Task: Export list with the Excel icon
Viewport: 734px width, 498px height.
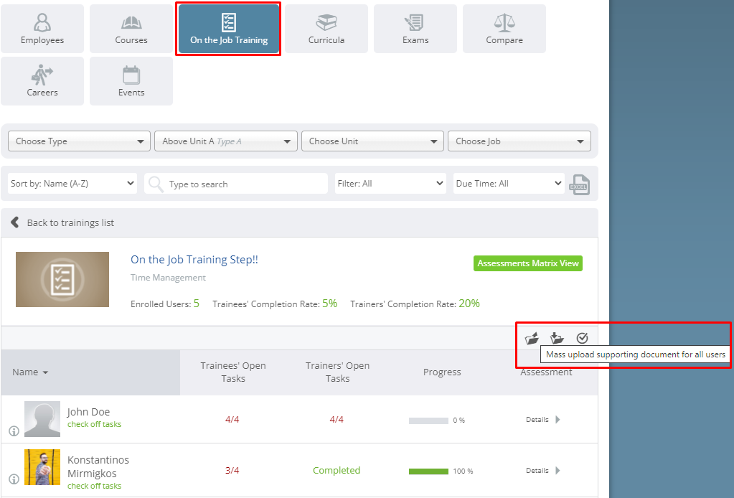Action: pos(580,184)
